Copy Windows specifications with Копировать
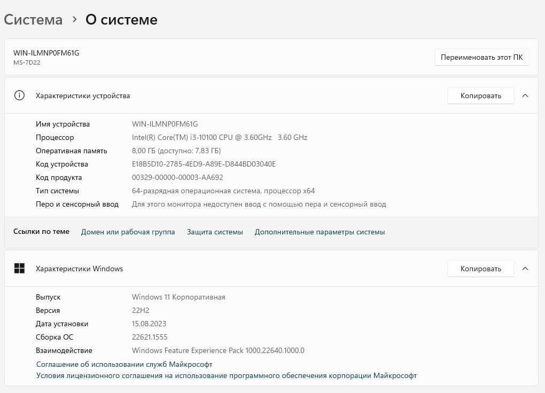The height and width of the screenshot is (393, 545). point(481,269)
